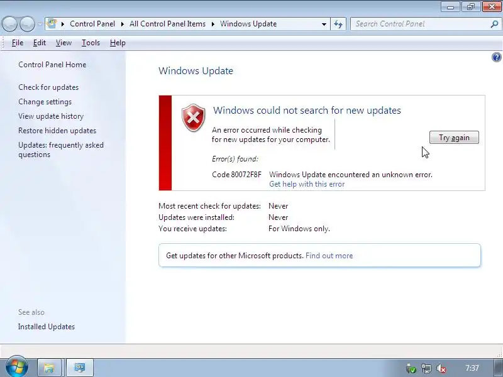Open the Help menu

tap(118, 43)
